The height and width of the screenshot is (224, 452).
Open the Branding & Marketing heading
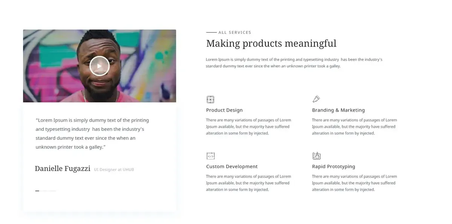click(338, 110)
